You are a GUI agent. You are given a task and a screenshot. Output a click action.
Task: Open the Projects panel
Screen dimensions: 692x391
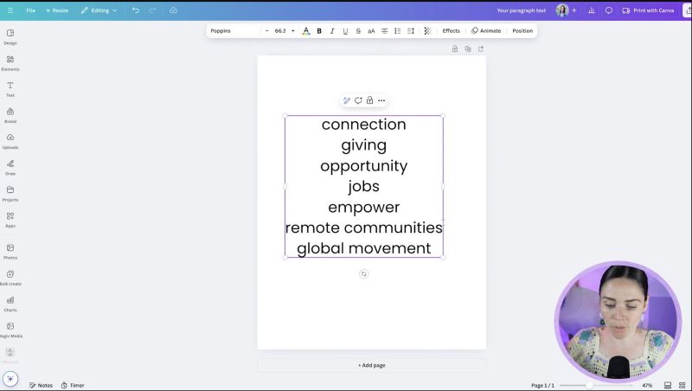[10, 193]
